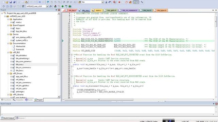Open the Configuration wrench icon
This screenshot has height=122, width=218.
click(142, 2)
